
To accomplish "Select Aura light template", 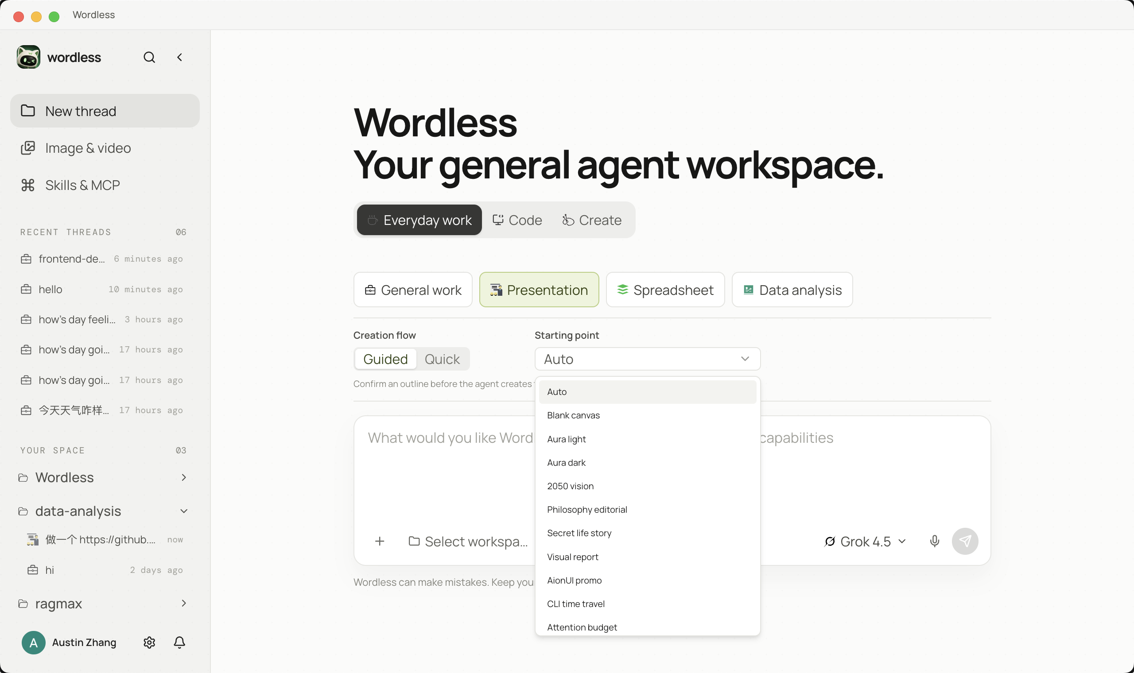I will click(x=647, y=439).
